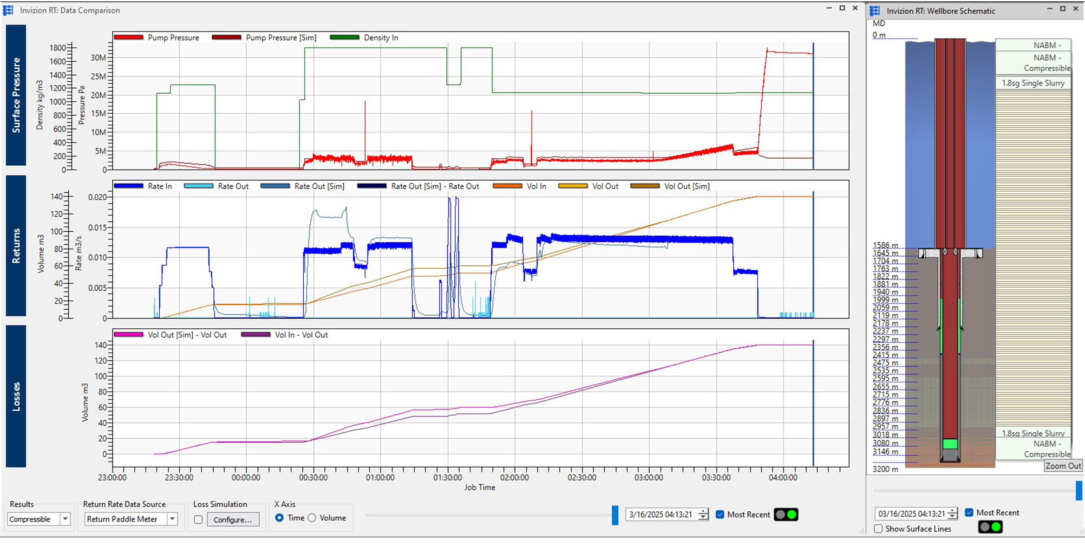
Task: Click the Vol In - Vol Out legend swatch
Action: click(x=256, y=334)
